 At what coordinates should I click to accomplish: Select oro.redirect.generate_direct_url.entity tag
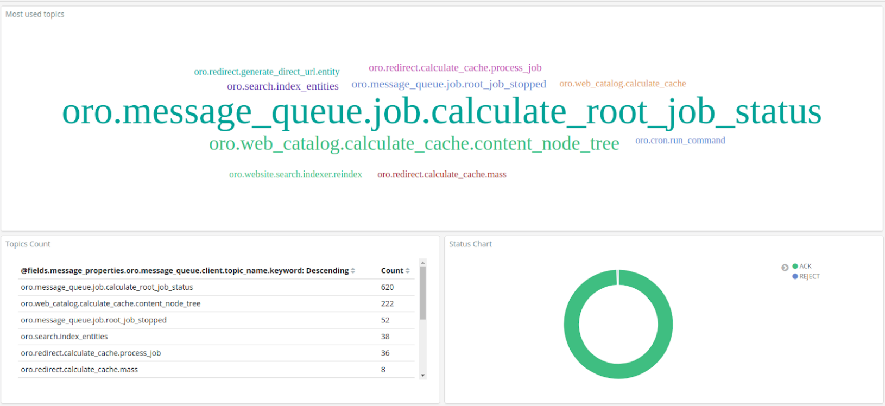click(x=267, y=72)
